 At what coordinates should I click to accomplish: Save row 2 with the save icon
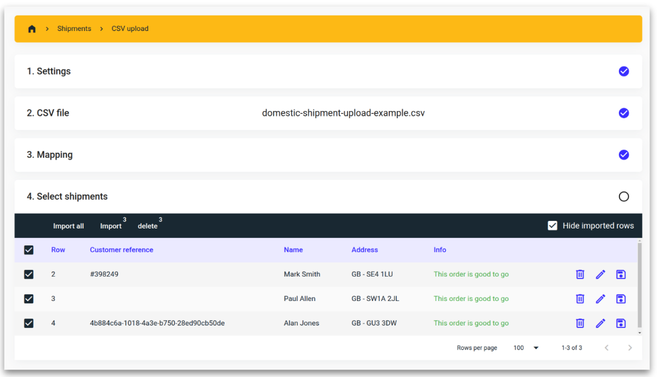[x=621, y=274]
